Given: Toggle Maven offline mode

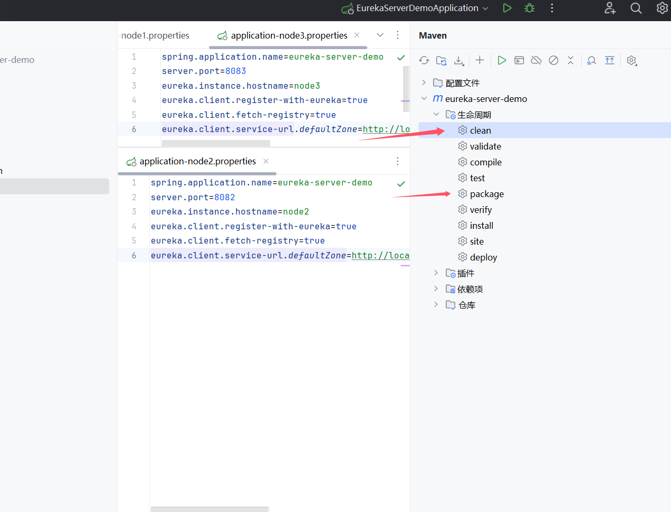Looking at the screenshot, I should [x=536, y=60].
